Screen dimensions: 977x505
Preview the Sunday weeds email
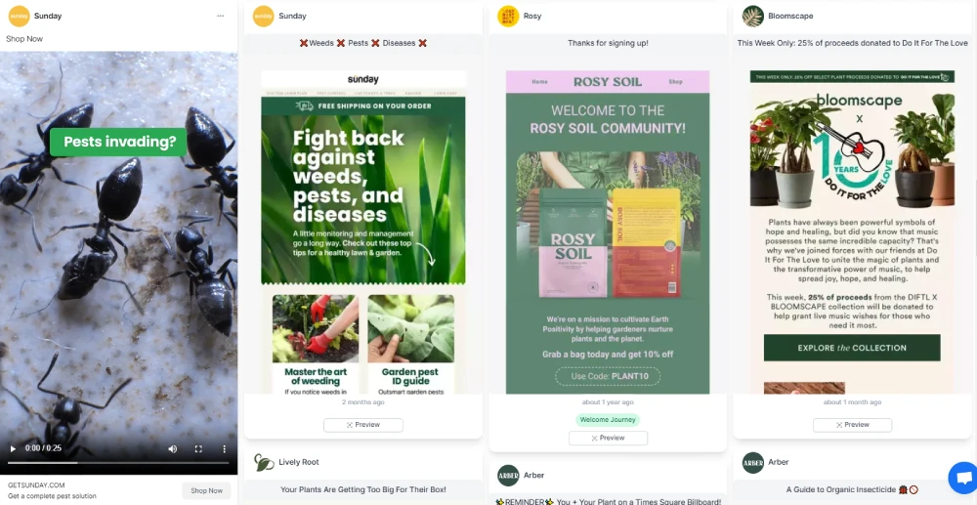click(x=363, y=425)
